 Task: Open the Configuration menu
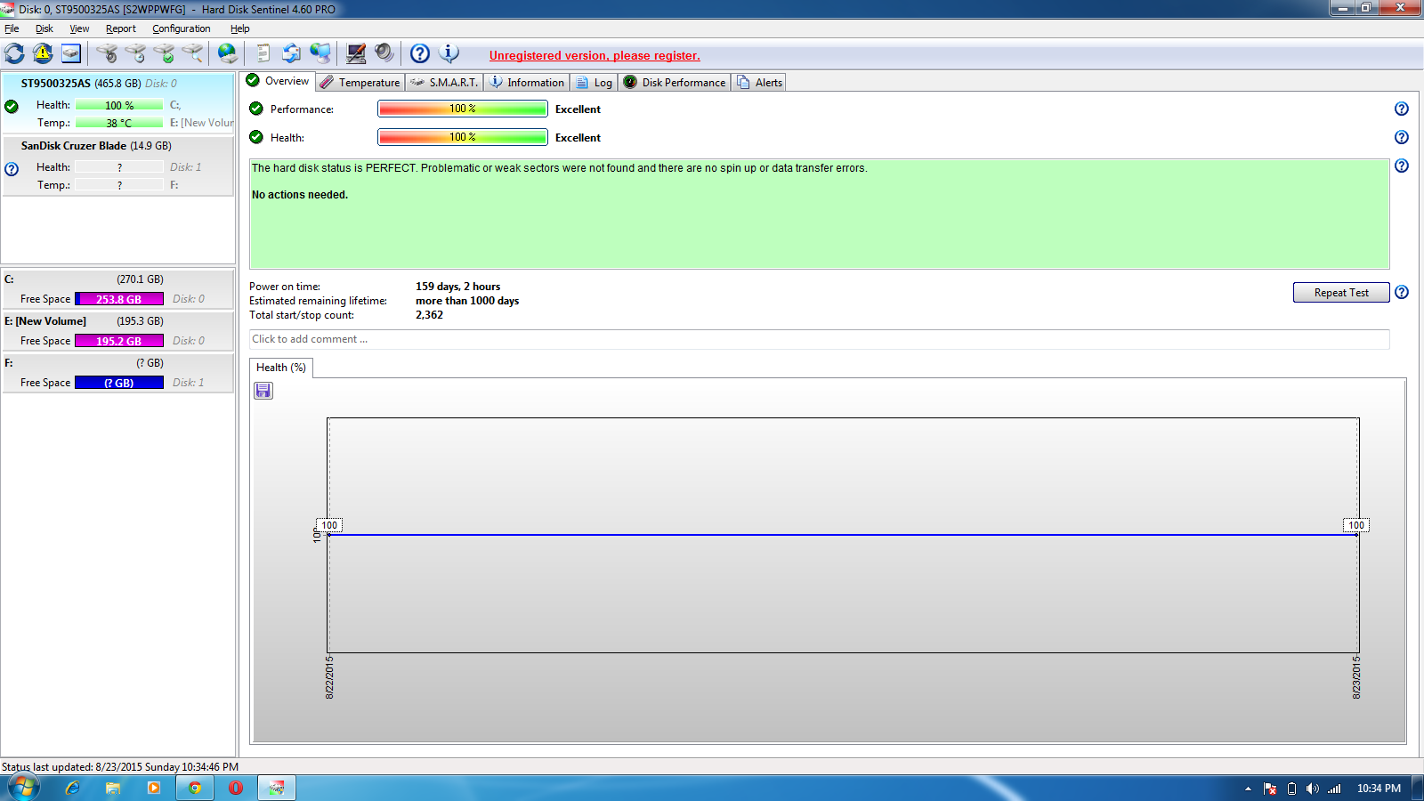click(181, 28)
